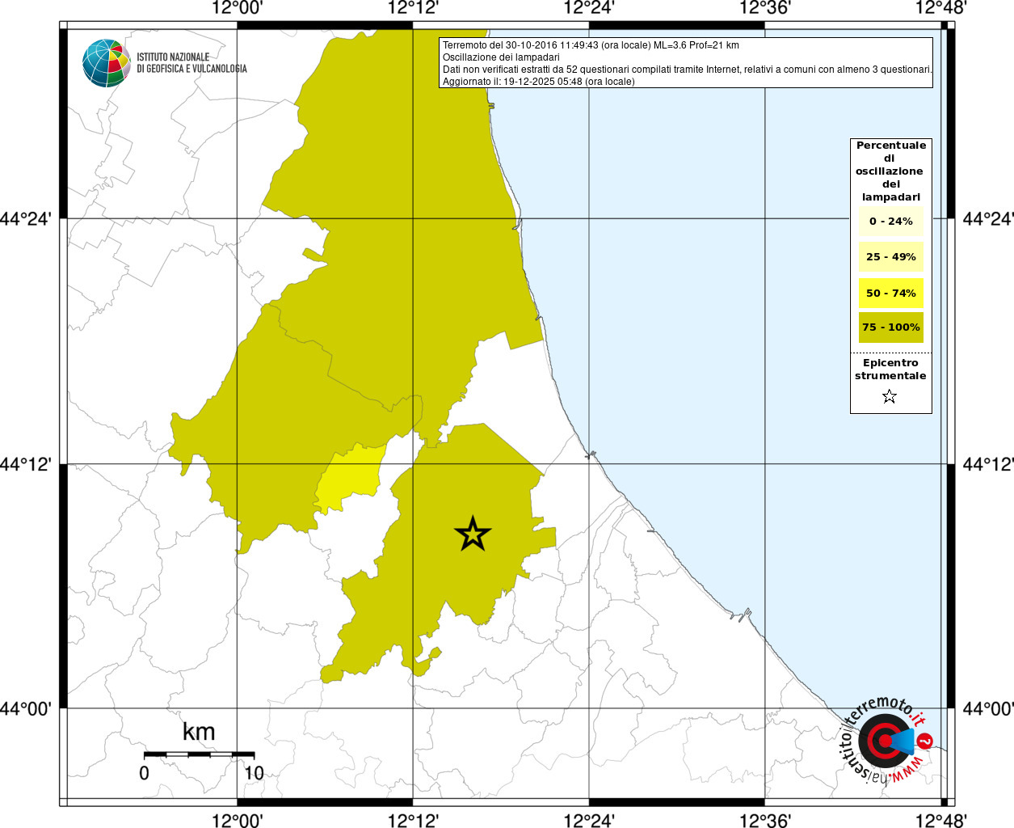
Task: Click the bottom 12°00' longitude label
Action: [238, 820]
